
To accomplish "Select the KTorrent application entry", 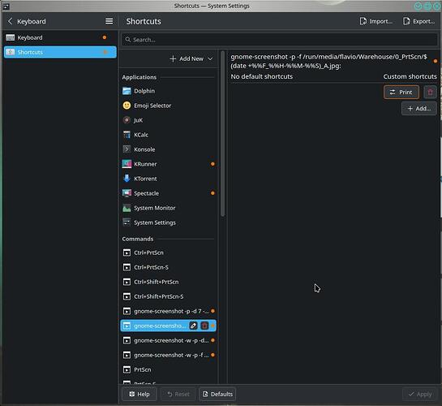I will click(169, 179).
